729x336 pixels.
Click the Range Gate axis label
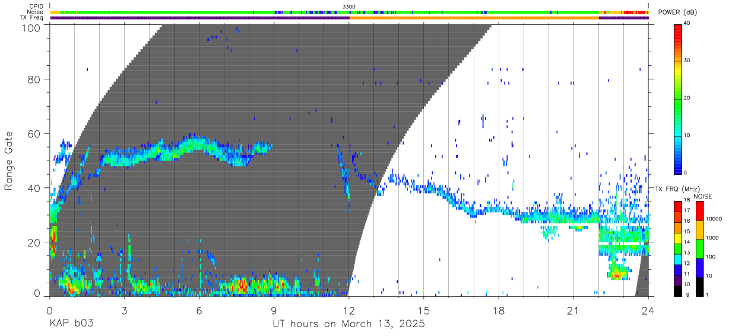click(x=9, y=161)
